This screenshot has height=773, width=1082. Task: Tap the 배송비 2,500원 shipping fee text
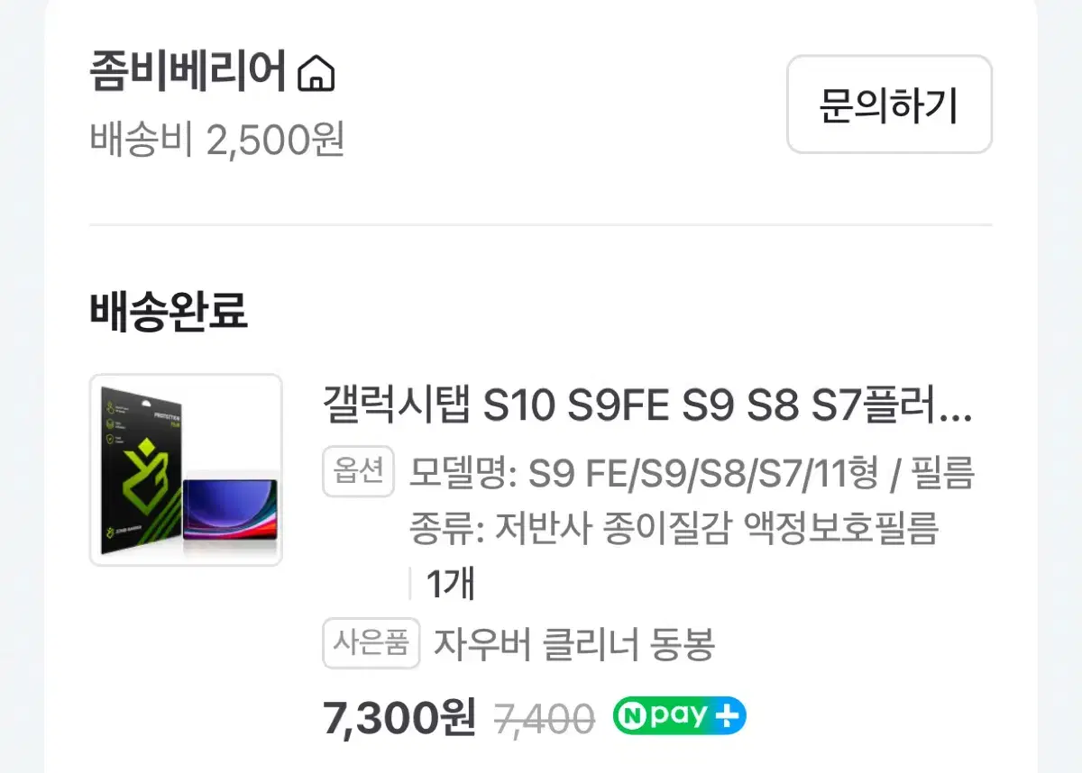[x=217, y=140]
